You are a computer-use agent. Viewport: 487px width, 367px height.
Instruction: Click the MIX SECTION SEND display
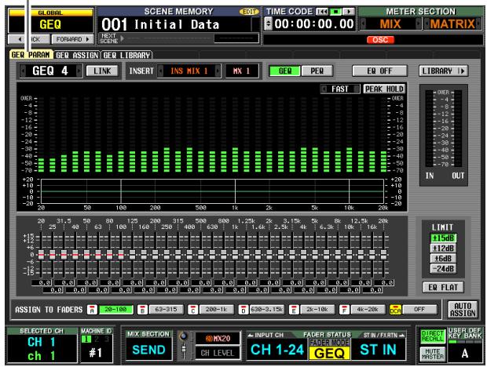point(148,350)
